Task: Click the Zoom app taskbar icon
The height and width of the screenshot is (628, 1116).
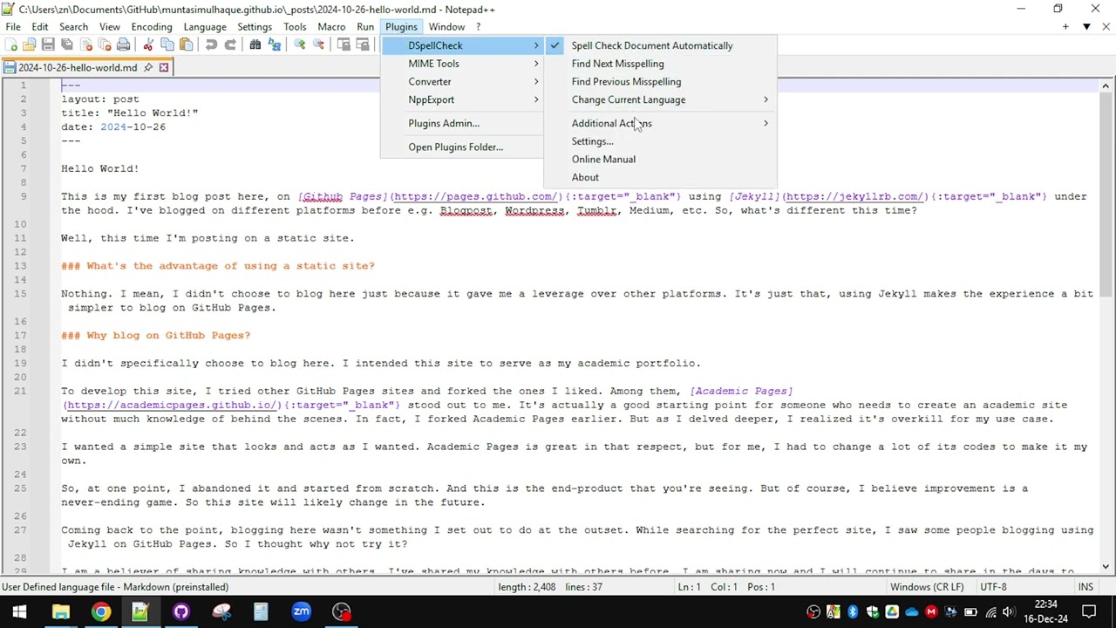Action: pyautogui.click(x=301, y=611)
